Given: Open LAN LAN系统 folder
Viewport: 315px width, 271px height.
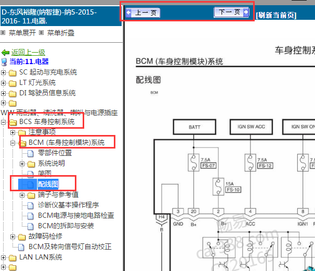Looking at the screenshot, I should tap(41, 257).
